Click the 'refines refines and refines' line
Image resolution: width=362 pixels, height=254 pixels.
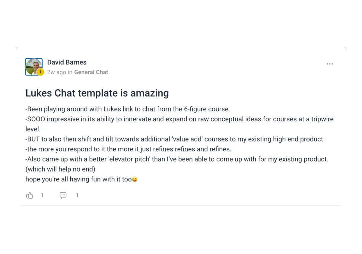(x=128, y=149)
